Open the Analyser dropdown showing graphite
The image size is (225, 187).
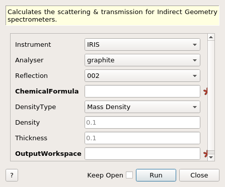(x=142, y=60)
